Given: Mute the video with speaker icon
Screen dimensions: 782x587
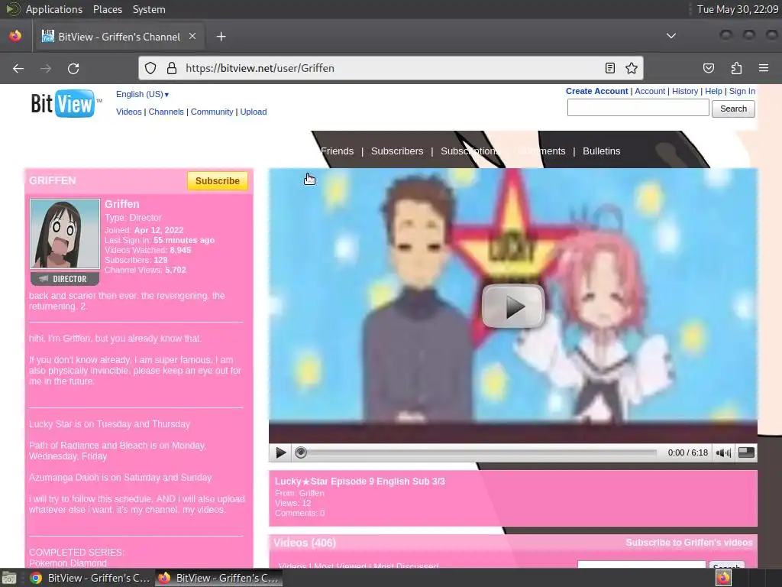Looking at the screenshot, I should click(x=723, y=452).
